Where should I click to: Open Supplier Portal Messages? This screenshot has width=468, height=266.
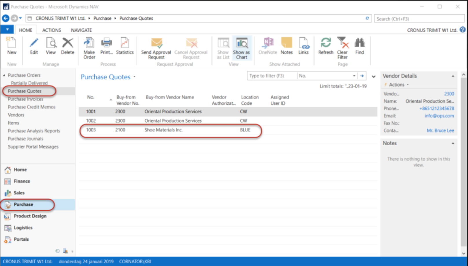tap(33, 147)
